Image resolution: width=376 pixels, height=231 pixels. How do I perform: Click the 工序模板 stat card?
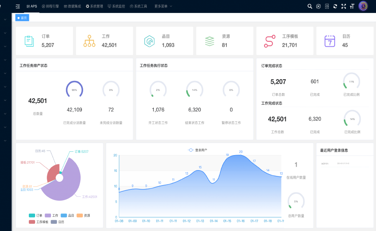coord(285,41)
